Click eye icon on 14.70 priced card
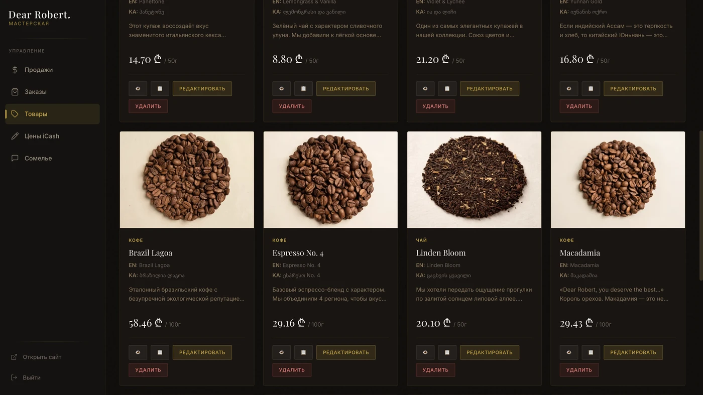 click(x=138, y=89)
